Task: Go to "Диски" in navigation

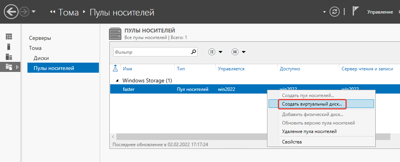Action: tap(41, 58)
